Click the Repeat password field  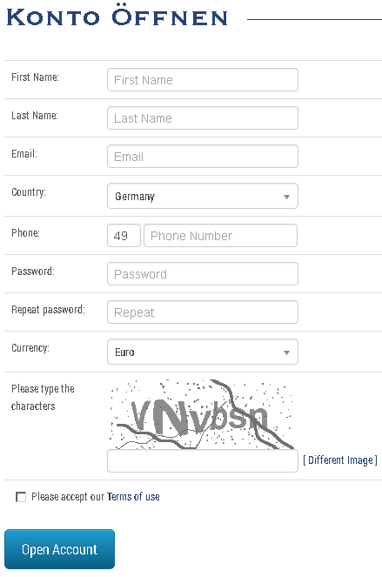203,312
